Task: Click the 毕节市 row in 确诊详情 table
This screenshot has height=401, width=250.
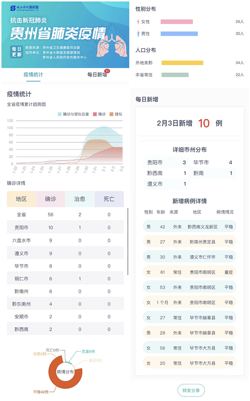Action: click(x=65, y=266)
